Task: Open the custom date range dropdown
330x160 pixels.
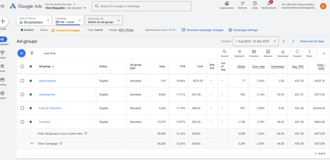Action: [x=256, y=41]
